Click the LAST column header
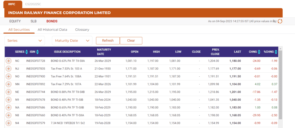Screen dimensions: 295x128 click(x=238, y=52)
